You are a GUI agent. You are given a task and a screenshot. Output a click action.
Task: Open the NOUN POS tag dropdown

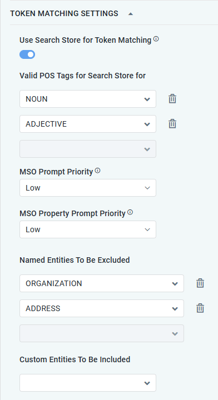click(x=88, y=99)
